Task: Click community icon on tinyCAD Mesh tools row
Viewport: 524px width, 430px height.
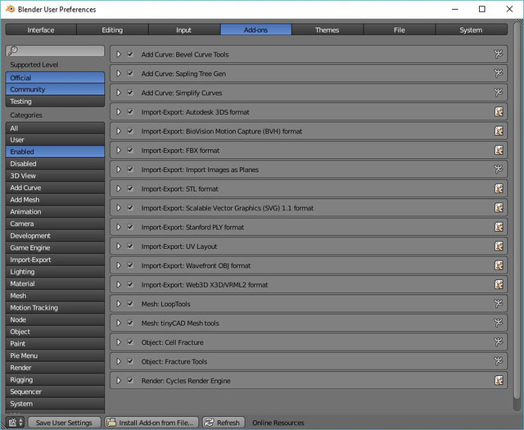Action: point(499,323)
